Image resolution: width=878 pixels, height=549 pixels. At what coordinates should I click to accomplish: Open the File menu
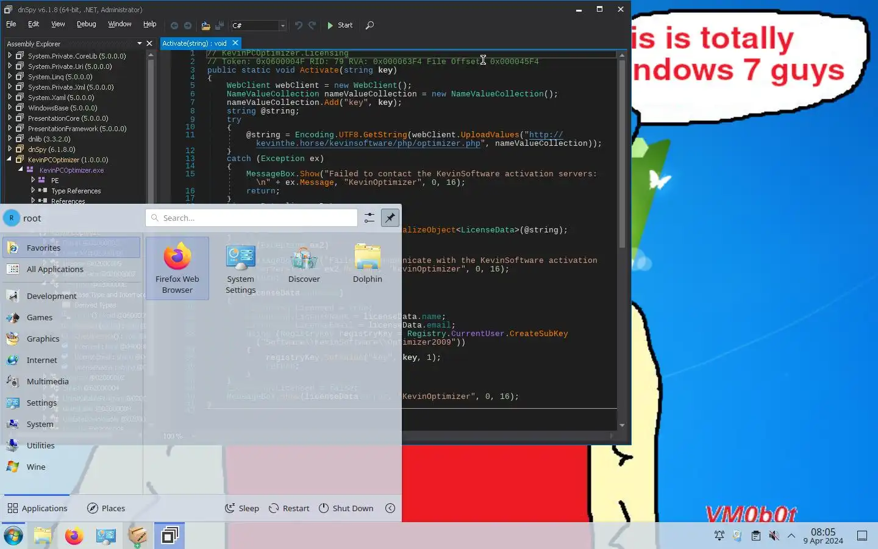coord(11,24)
